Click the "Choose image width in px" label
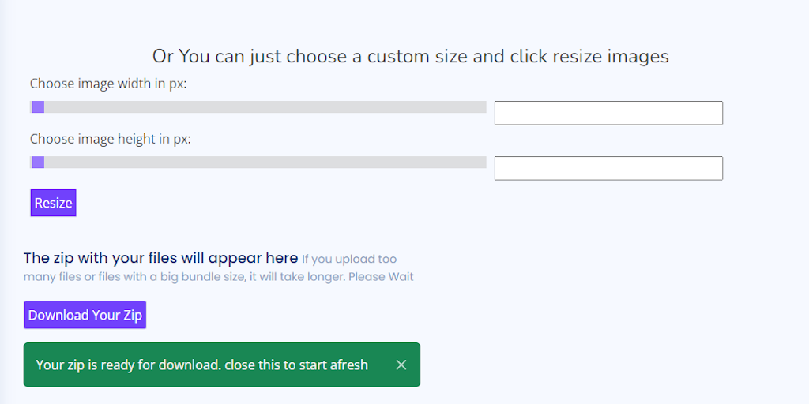 [108, 84]
